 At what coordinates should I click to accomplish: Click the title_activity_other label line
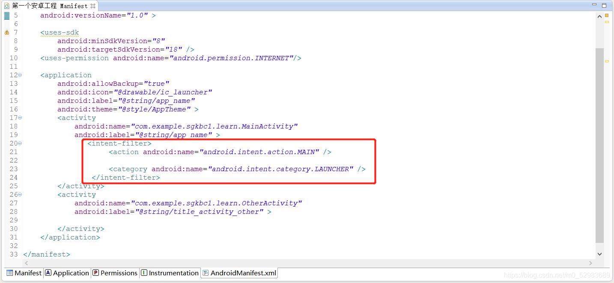173,212
